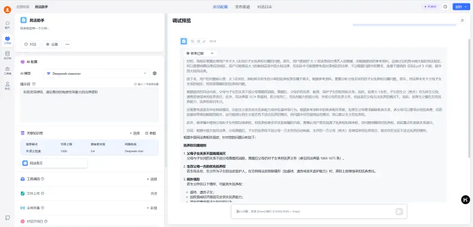Screen dimensions: 473x227
Task: Open the 账号 account section
Action: [x=7, y=86]
